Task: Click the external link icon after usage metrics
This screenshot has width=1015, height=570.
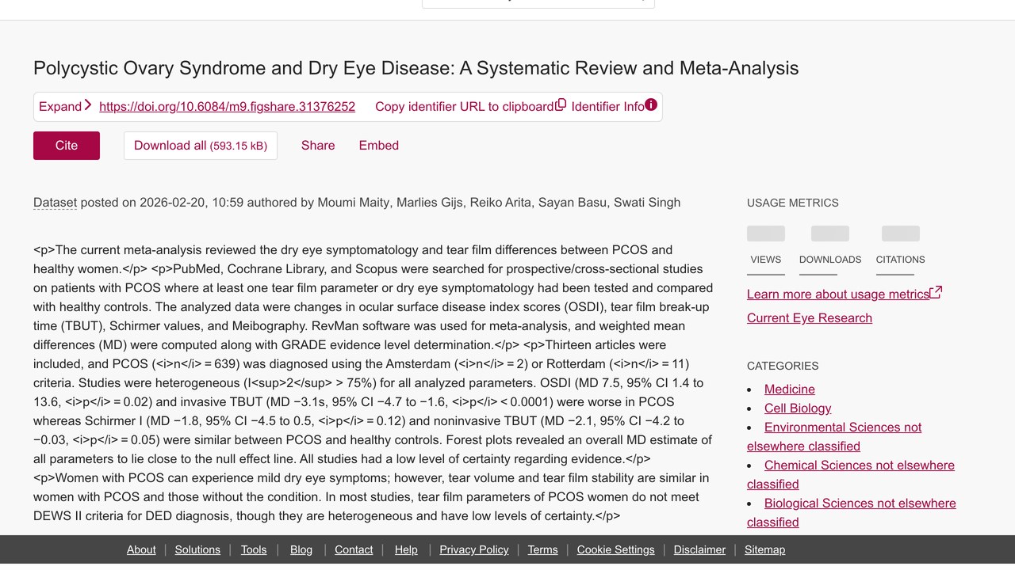Action: [x=936, y=292]
